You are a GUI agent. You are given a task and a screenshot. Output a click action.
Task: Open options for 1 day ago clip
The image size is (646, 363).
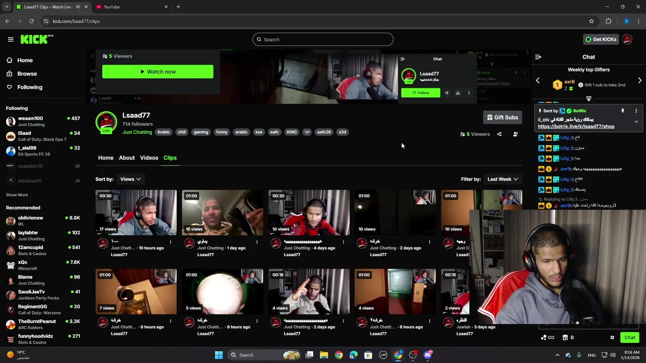click(257, 242)
